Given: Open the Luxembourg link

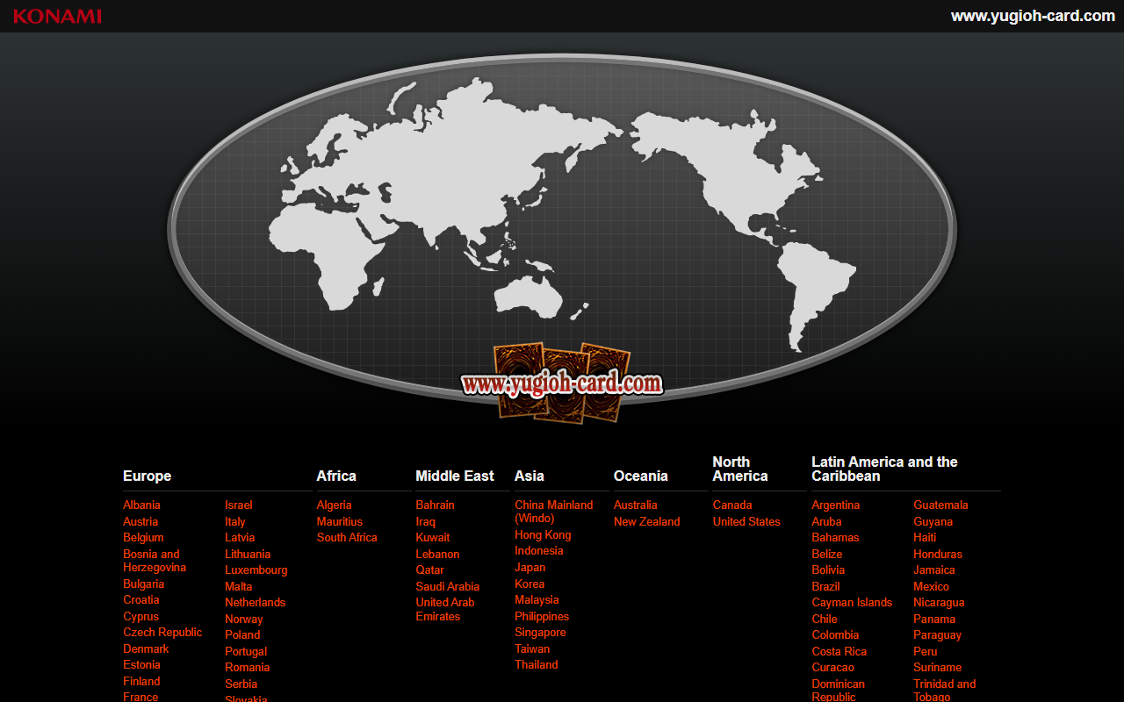Looking at the screenshot, I should (x=256, y=569).
